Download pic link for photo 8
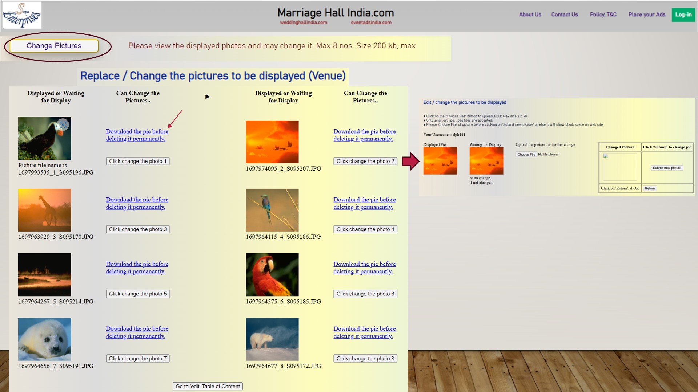The width and height of the screenshot is (698, 392). (x=365, y=332)
